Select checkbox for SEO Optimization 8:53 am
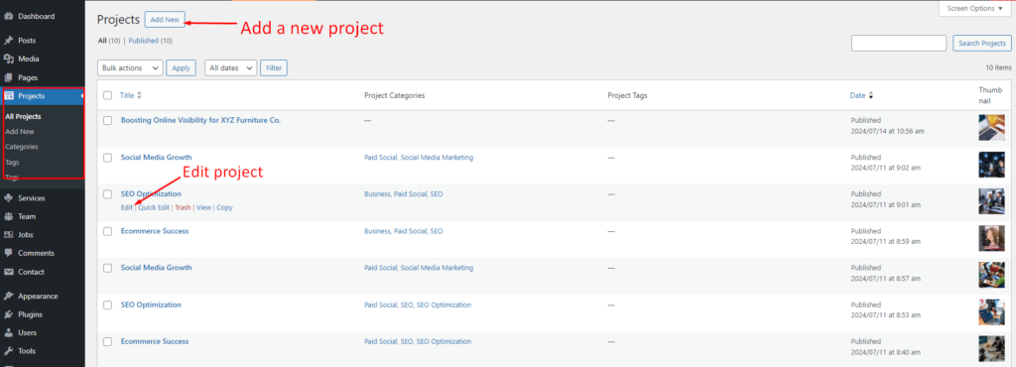The height and width of the screenshot is (367, 1016). [x=107, y=305]
